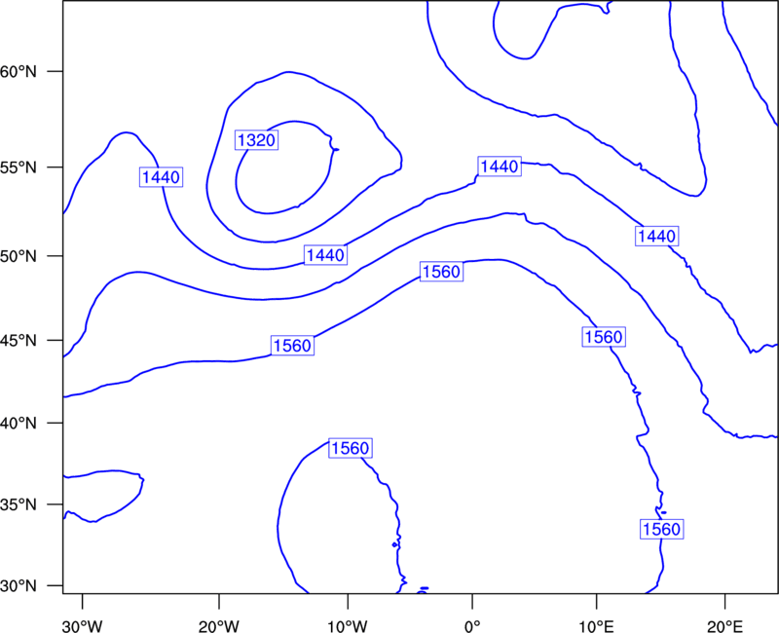Click the 1320 contour label

point(256,140)
